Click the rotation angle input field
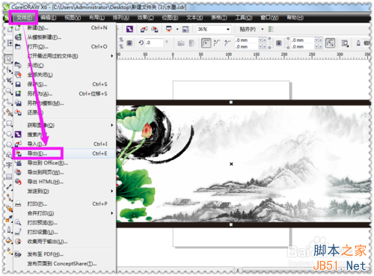Viewport: 374px width, 276px height. coord(154,43)
